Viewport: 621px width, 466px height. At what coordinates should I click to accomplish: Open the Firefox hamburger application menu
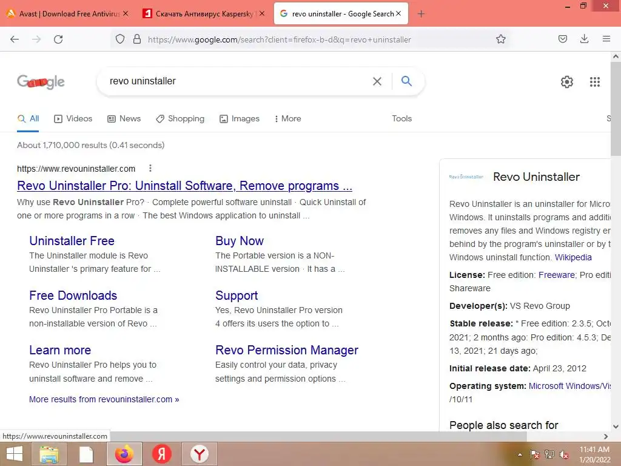(x=606, y=39)
